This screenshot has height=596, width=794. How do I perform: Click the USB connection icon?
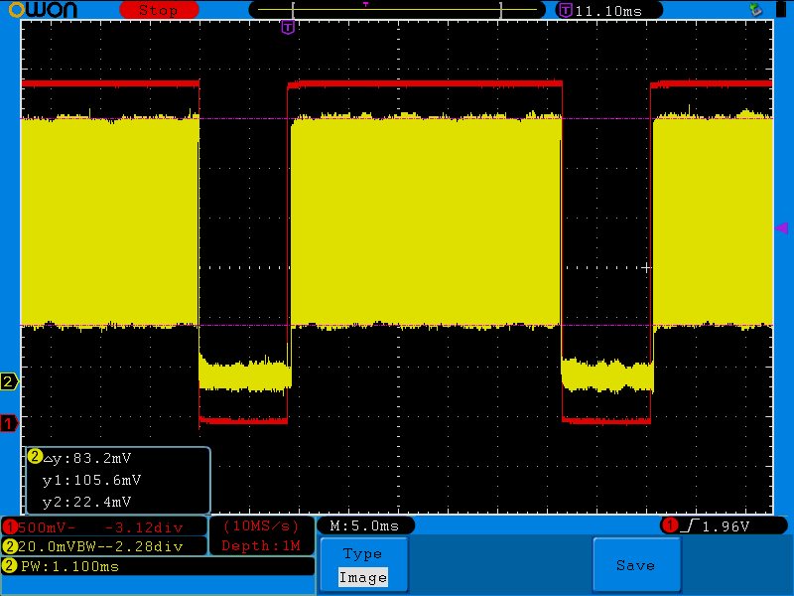(756, 9)
